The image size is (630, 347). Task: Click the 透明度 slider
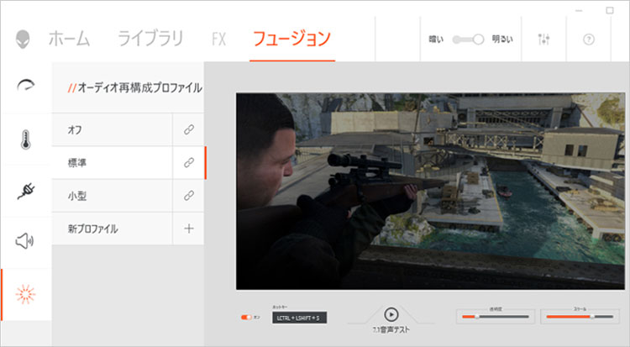496,317
